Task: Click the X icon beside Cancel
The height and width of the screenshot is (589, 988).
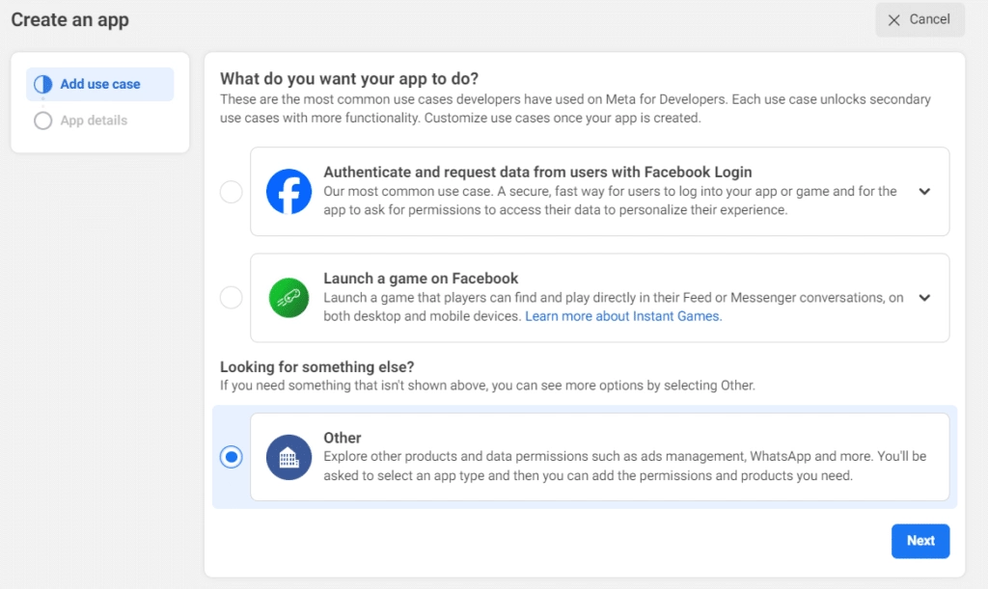Action: (894, 20)
